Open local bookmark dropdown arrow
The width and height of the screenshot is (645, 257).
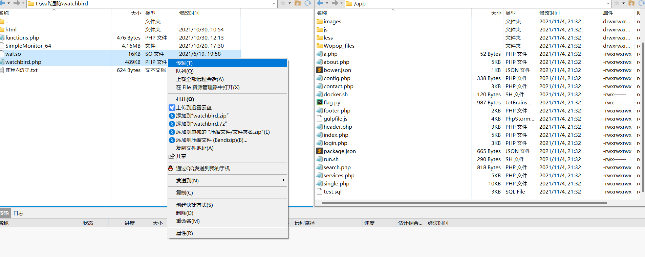290,3
